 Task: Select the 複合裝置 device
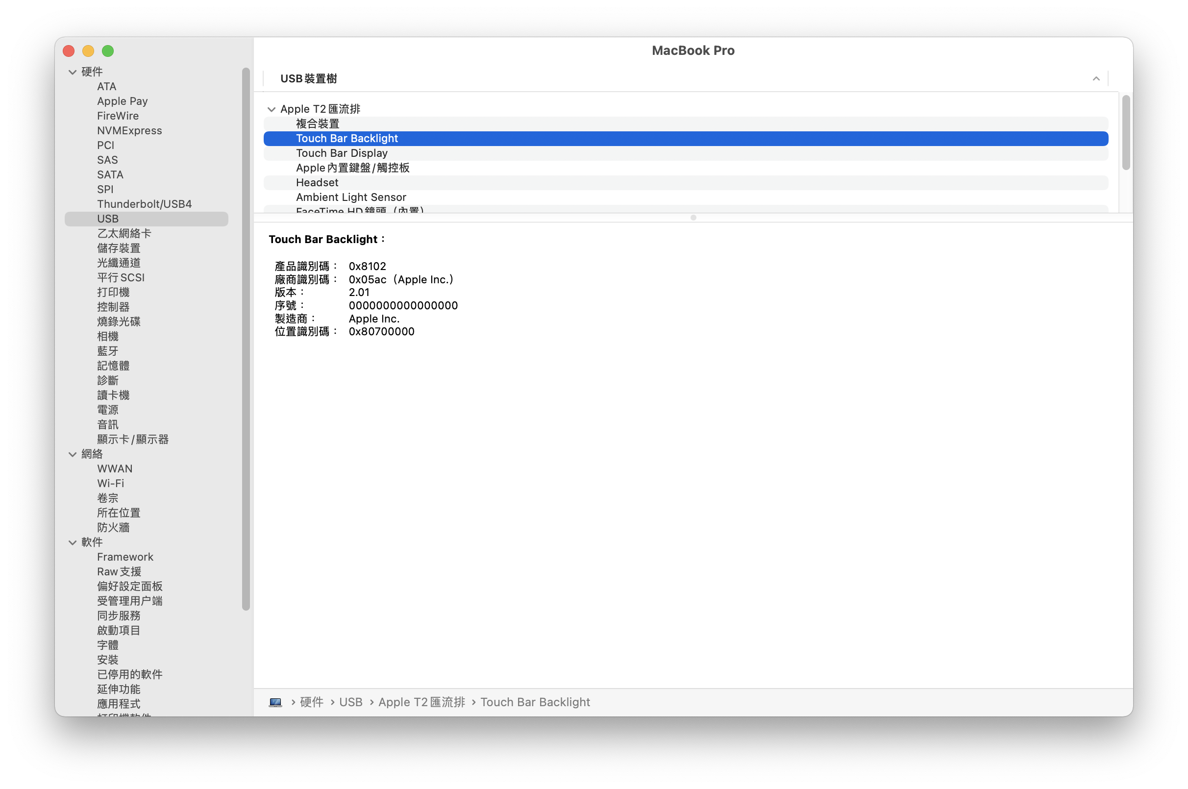tap(318, 123)
